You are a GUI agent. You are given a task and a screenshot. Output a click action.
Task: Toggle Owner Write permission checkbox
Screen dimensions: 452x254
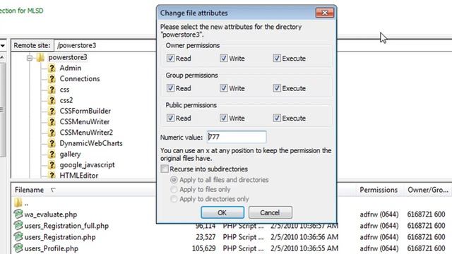click(224, 58)
